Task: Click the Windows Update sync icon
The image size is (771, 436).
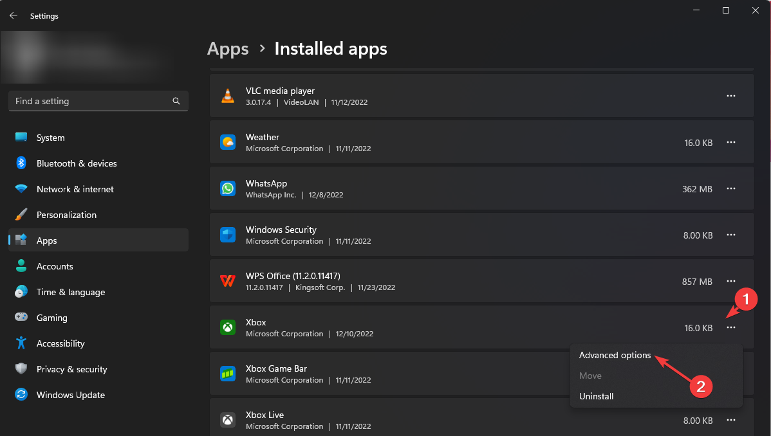Action: tap(21, 394)
